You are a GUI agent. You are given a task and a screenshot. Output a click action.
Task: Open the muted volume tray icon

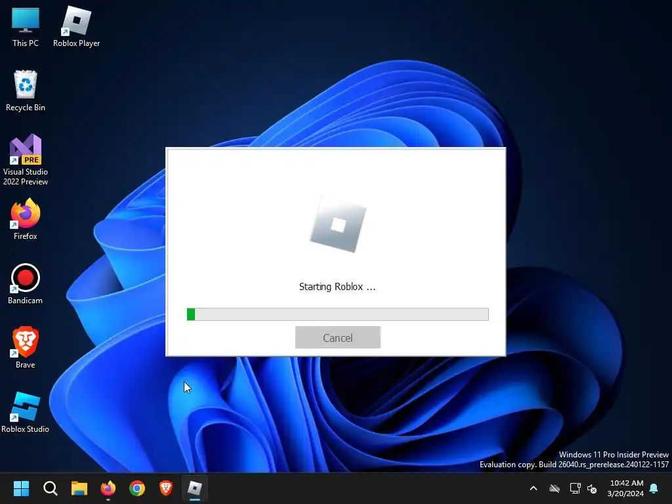pos(592,488)
